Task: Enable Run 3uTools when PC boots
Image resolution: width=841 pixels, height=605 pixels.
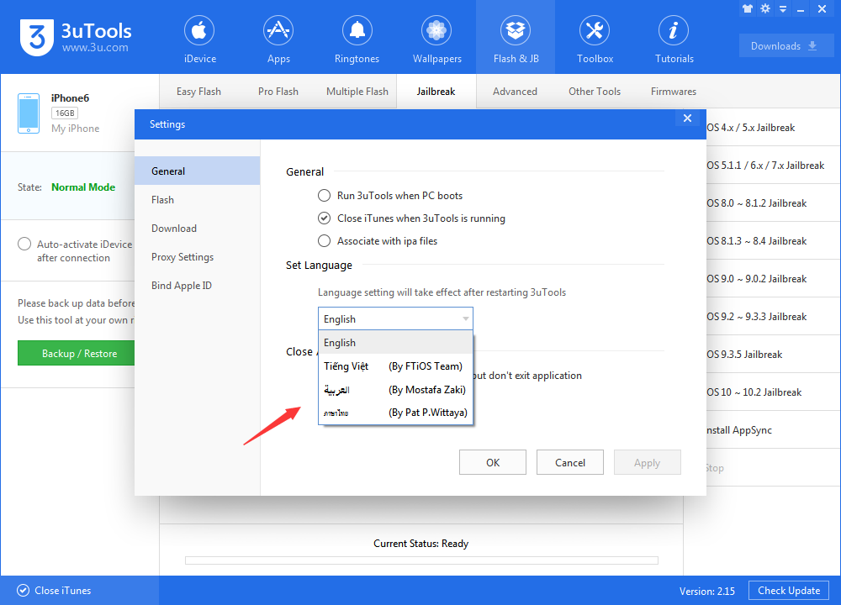Action: point(324,196)
